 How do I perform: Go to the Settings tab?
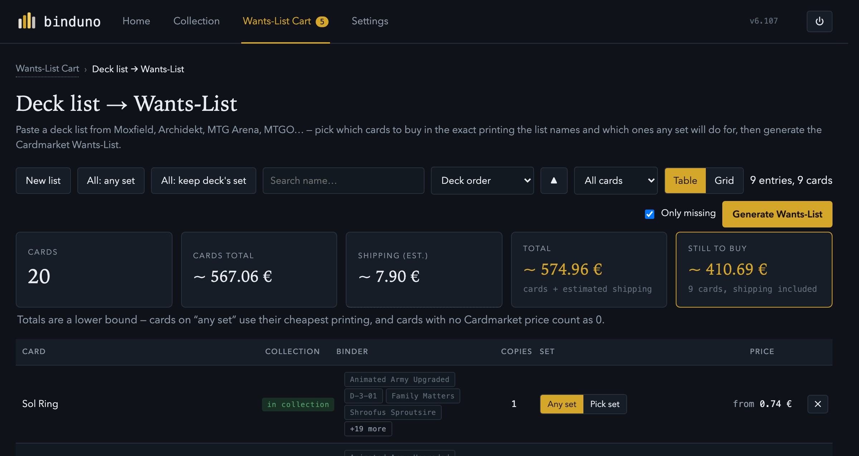click(x=370, y=21)
